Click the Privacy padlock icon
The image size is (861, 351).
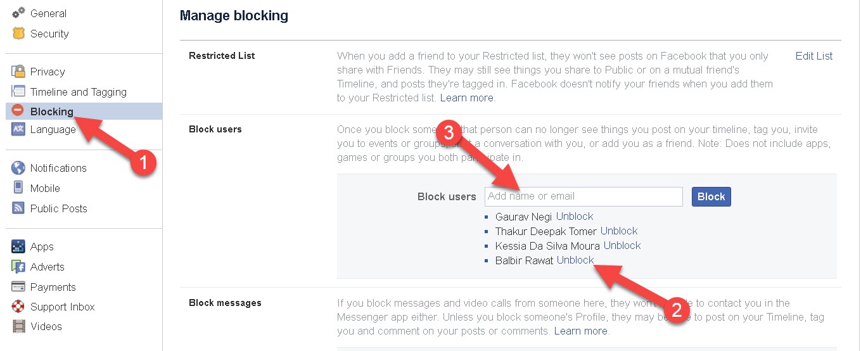[18, 72]
